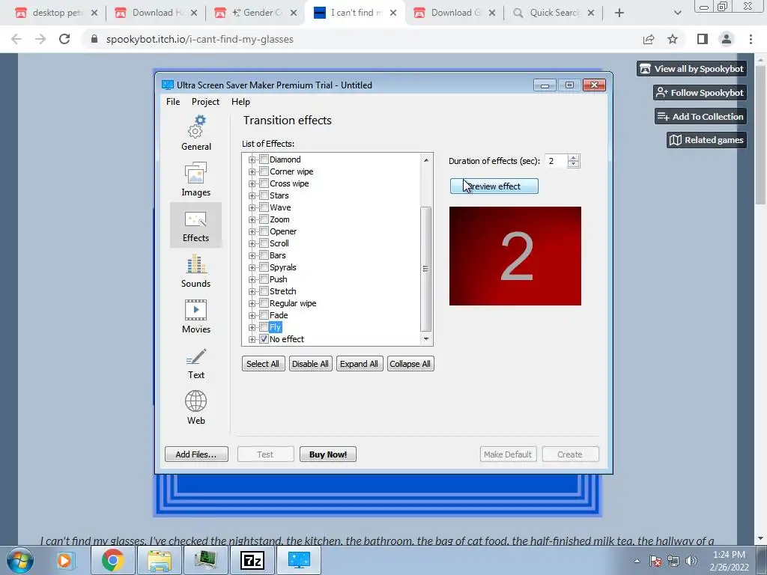Click the Disable All button
The width and height of the screenshot is (767, 575).
coord(310,364)
